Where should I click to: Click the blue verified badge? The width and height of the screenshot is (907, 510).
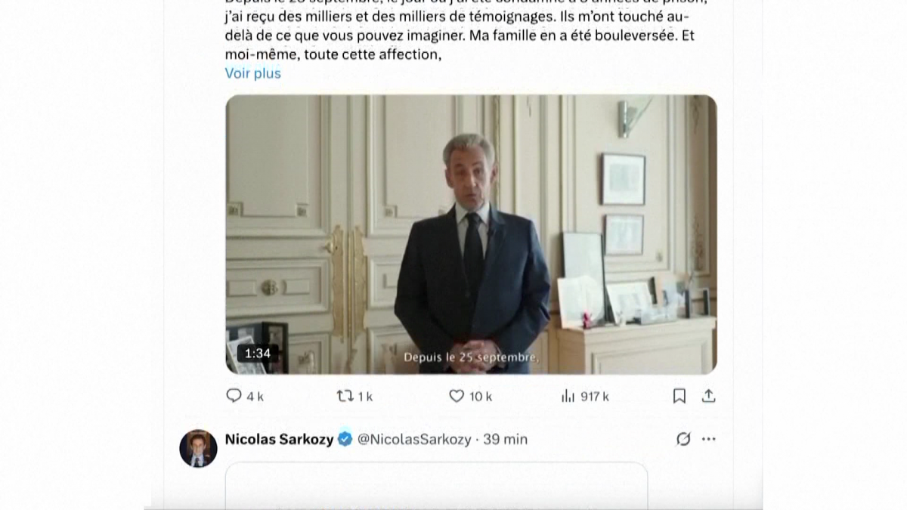[x=345, y=439]
